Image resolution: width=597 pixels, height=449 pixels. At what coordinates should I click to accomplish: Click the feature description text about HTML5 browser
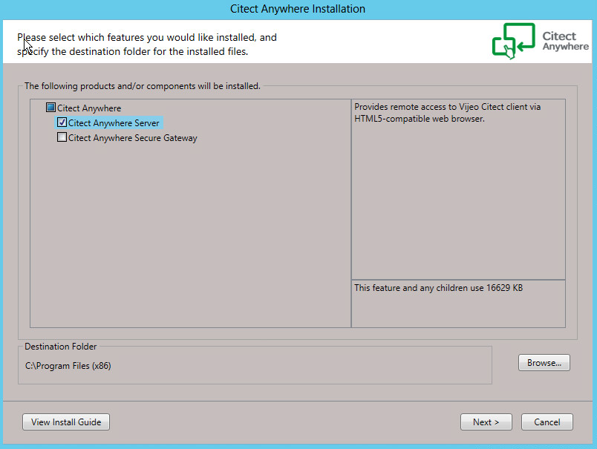tap(447, 113)
